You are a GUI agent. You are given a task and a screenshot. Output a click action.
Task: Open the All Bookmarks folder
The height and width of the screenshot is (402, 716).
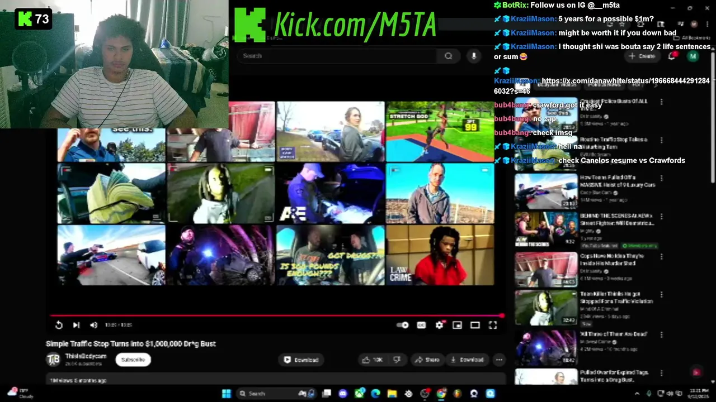[691, 38]
